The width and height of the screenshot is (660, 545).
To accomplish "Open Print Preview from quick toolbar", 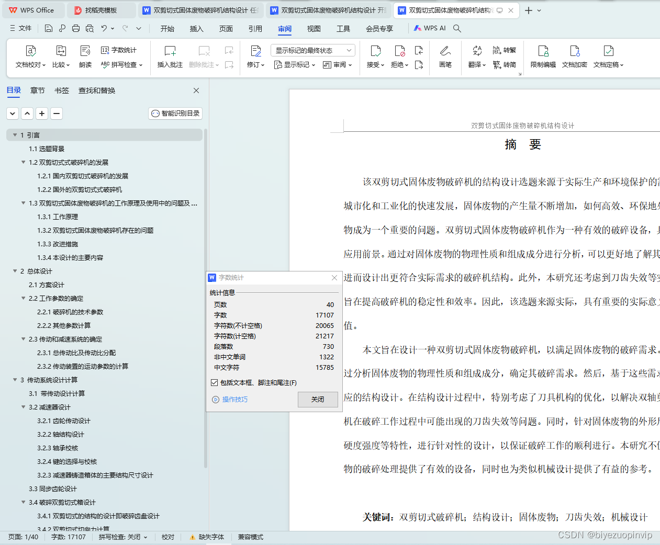I will pyautogui.click(x=90, y=28).
